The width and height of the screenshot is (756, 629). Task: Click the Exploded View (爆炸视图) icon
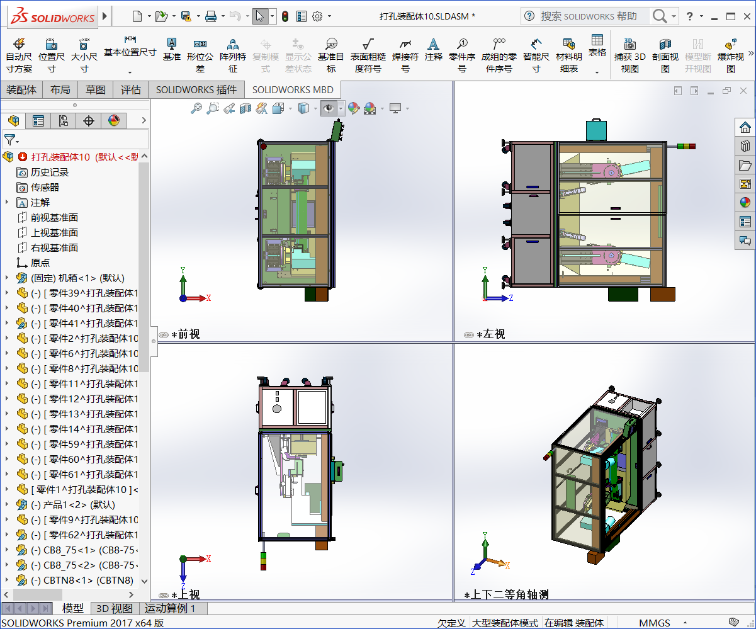tap(731, 54)
